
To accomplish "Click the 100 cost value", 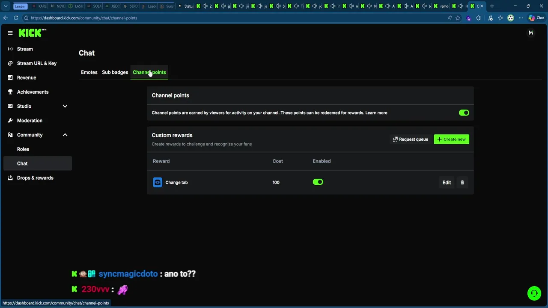I will click(x=276, y=183).
